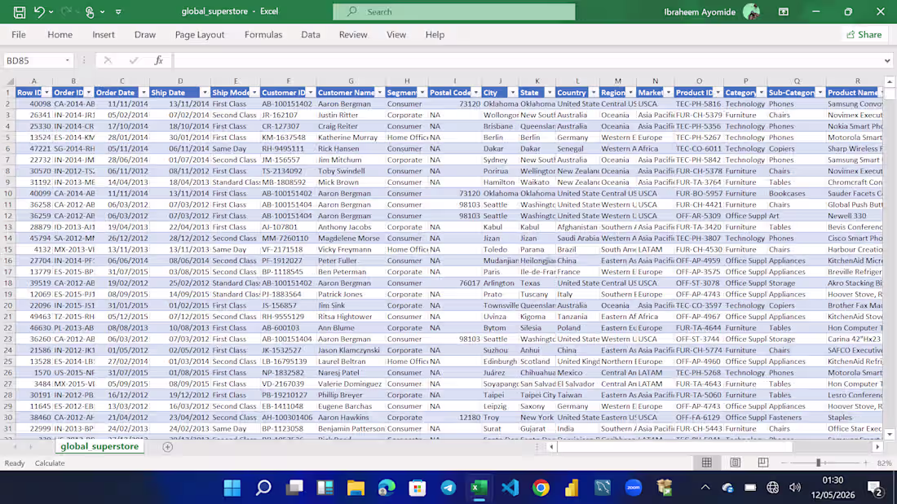Click the Enter checkmark icon in the formula bar
This screenshot has height=504, width=897.
point(133,60)
